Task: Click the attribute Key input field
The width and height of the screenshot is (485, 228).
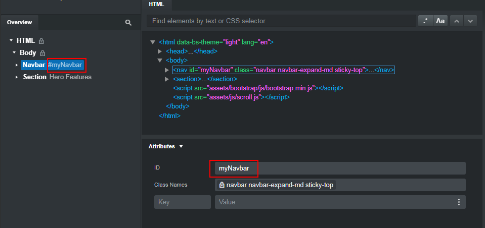Action: pos(183,202)
